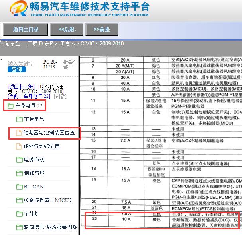
Task: Click fuse number 18 cell
Action: point(94,169)
